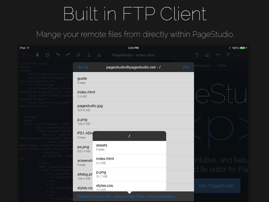Click the download arrow icon in toolbar
269x202 pixels.
99,55
